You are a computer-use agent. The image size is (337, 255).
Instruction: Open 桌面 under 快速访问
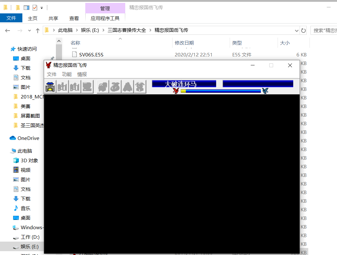[25, 59]
